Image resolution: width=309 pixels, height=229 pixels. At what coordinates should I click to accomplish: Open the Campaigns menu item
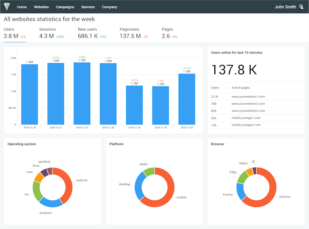(x=65, y=7)
